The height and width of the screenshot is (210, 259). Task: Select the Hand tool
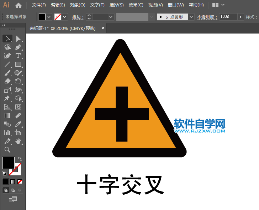point(18,141)
